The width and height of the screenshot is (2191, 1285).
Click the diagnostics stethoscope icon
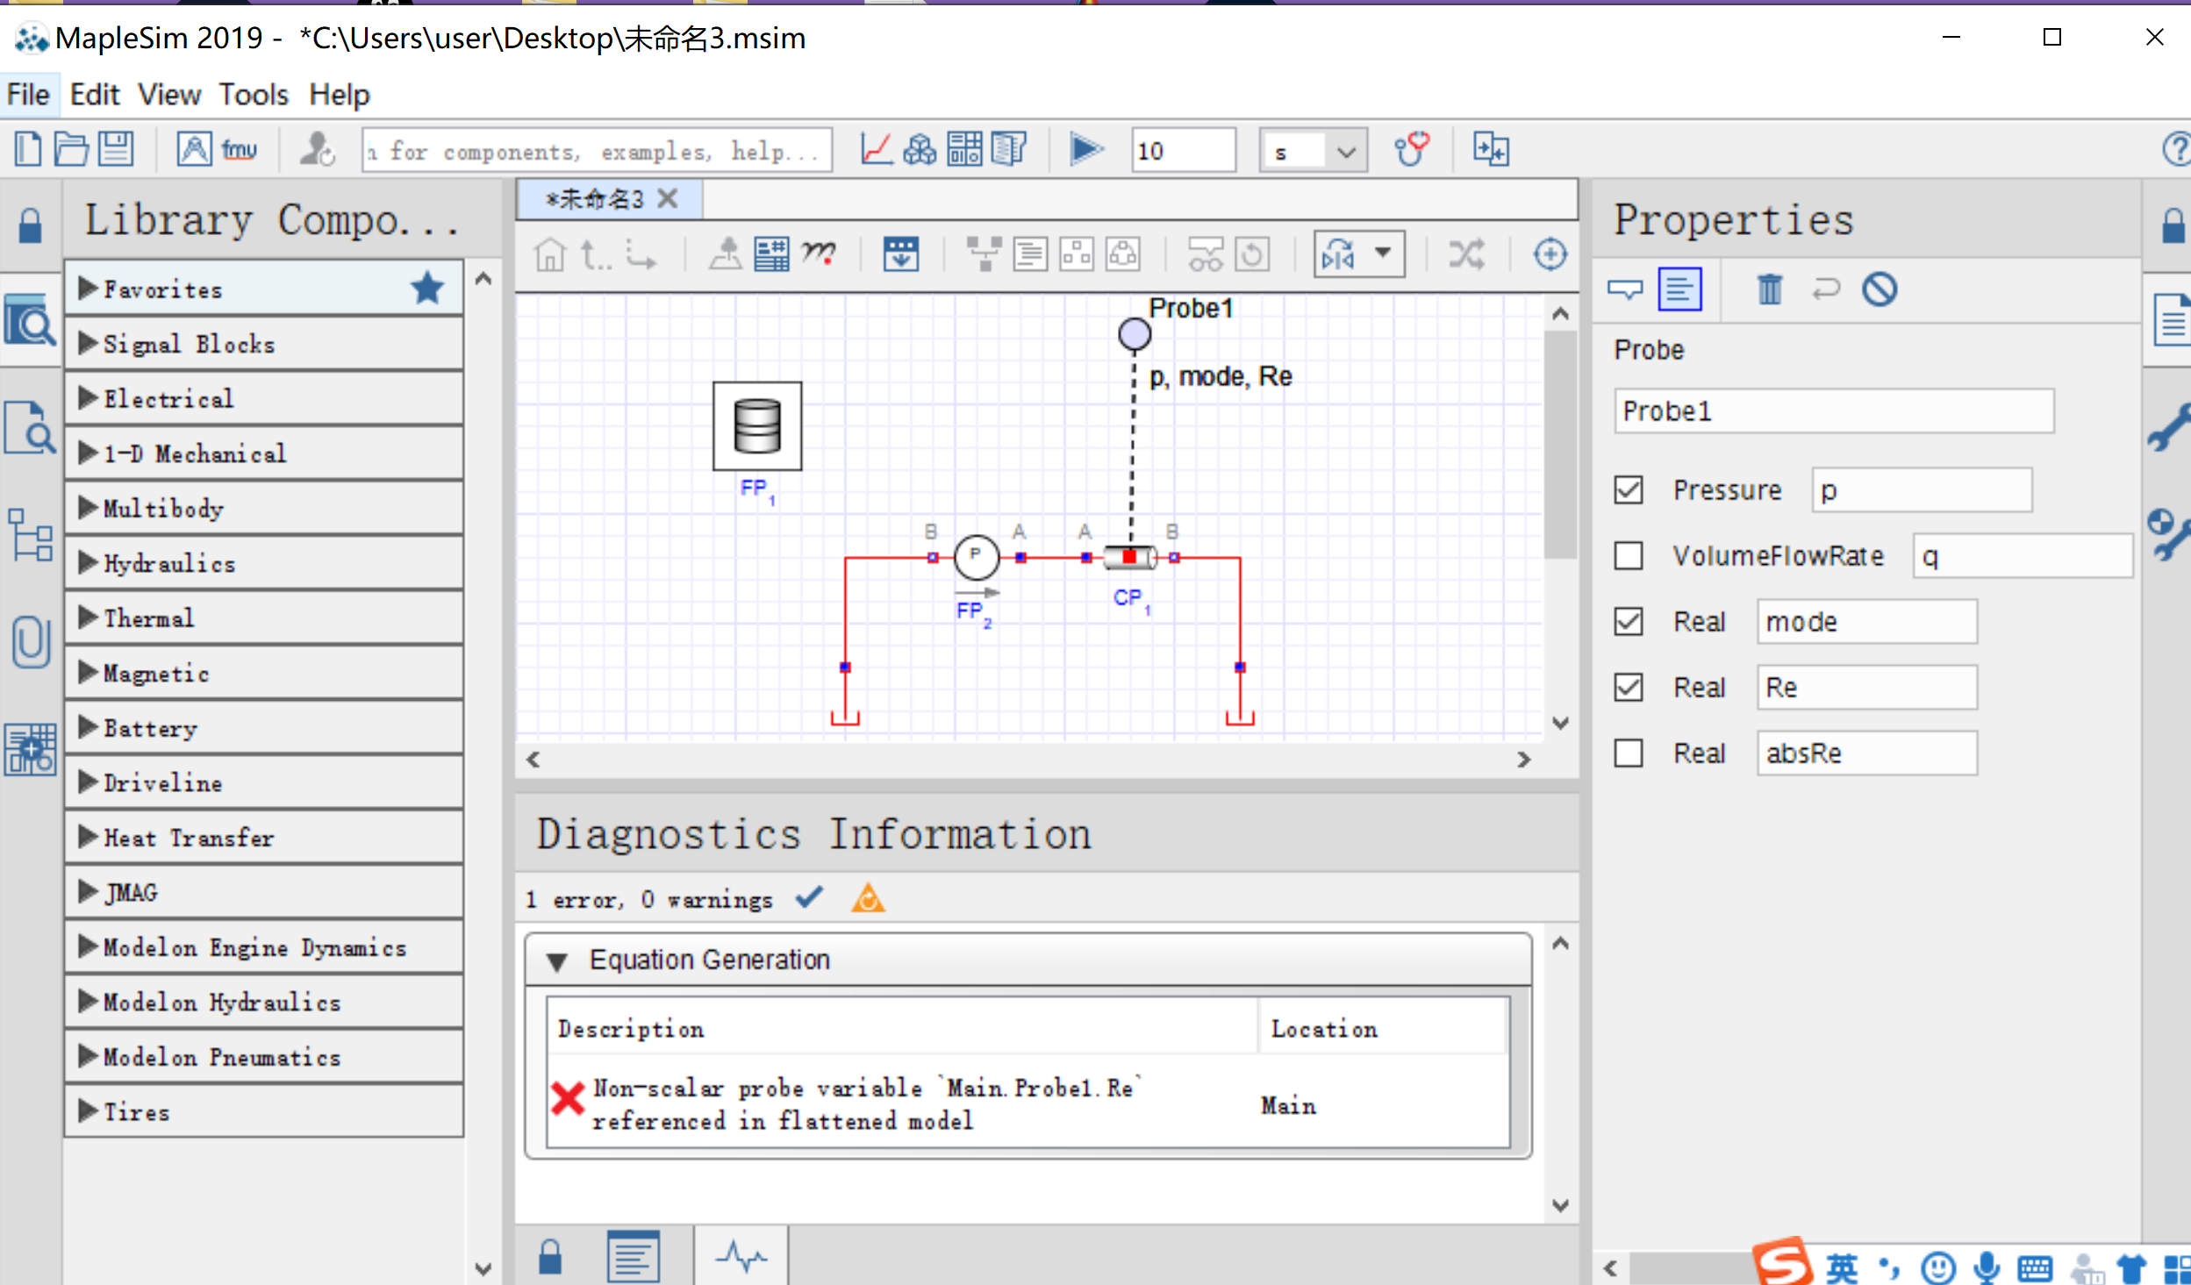1411,149
